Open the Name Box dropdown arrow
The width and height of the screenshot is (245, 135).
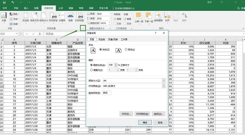(16, 34)
